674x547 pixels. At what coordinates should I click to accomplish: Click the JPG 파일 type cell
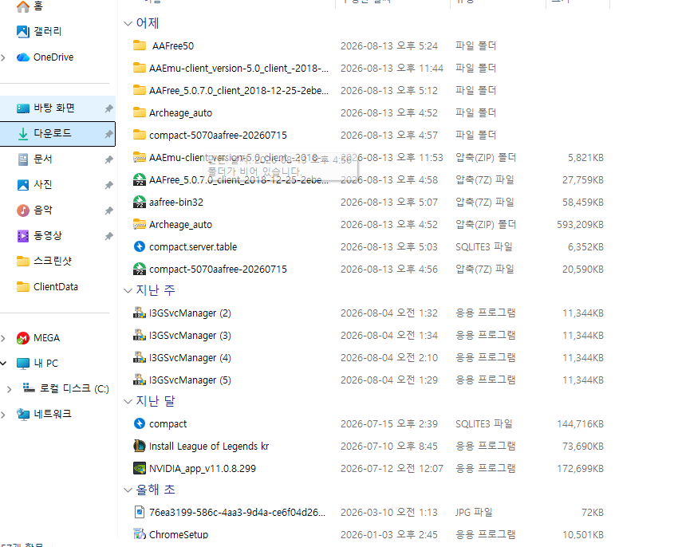tap(474, 512)
